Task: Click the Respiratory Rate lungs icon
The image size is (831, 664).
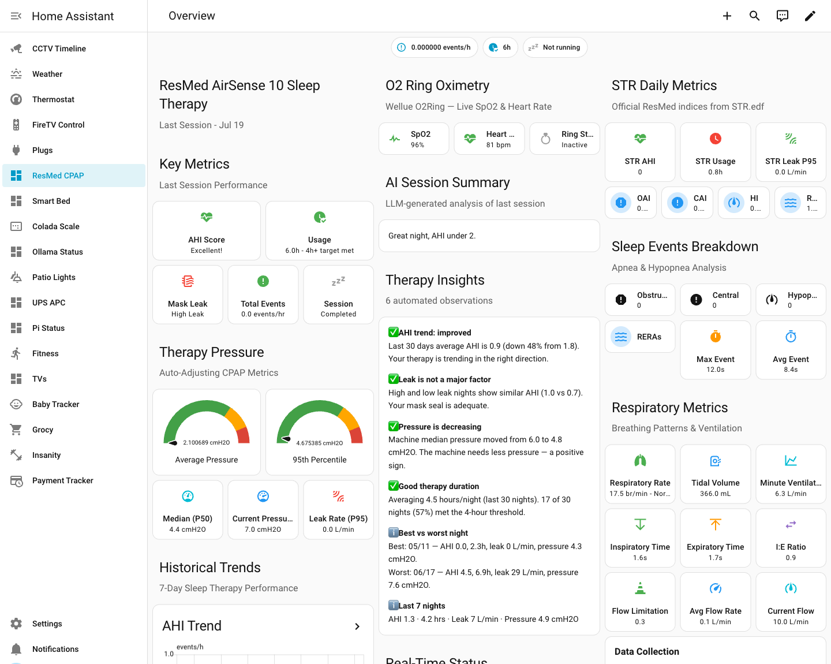Action: tap(640, 460)
